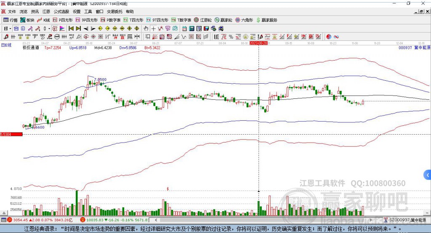Click the Dn=5.8586 value
Viewport: 431px width, 233px height.
point(128,48)
